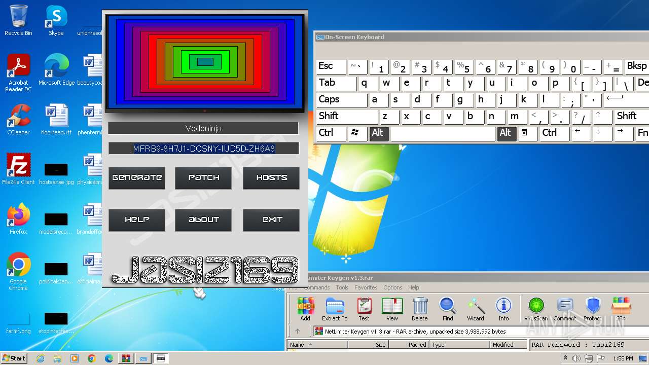
Task: Open the View tool in WinRAR toolbar
Action: click(x=392, y=309)
